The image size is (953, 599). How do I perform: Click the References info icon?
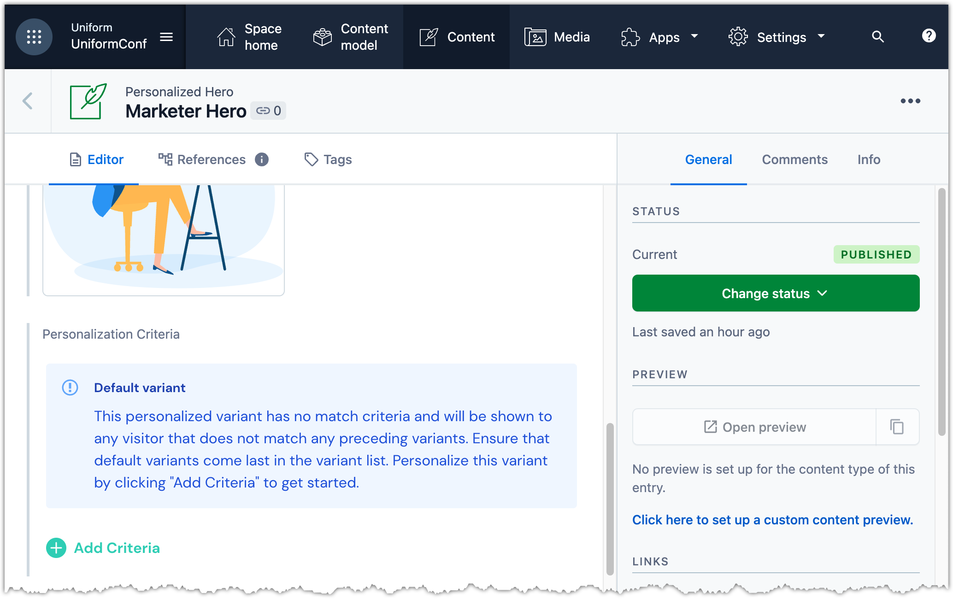[262, 159]
